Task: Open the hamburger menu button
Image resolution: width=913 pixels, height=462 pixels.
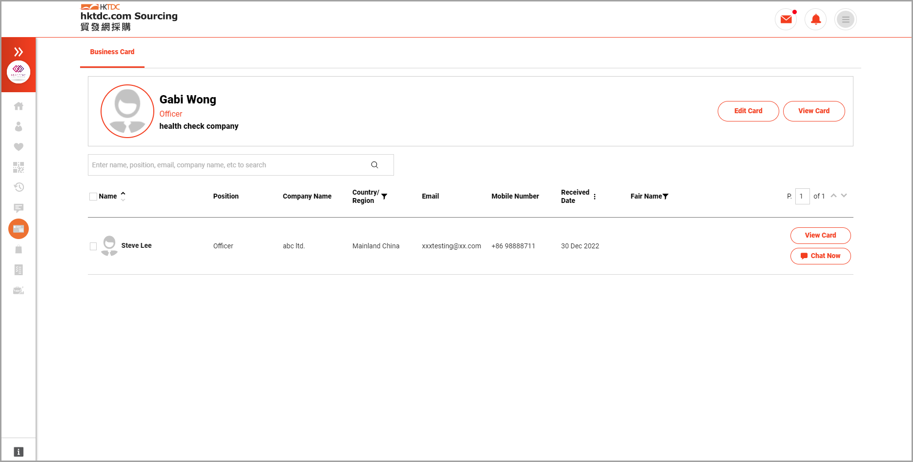Action: (846, 20)
